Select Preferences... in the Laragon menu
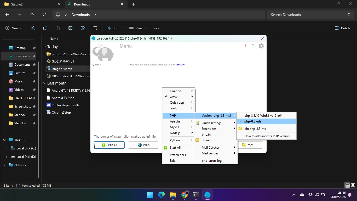Viewport: 357px width, 201px height. (x=179, y=155)
